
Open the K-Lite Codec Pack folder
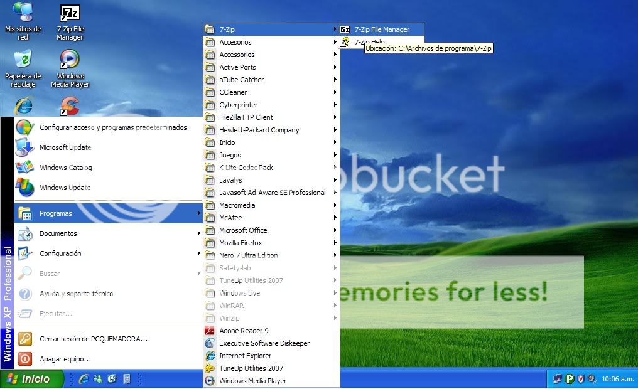coord(271,168)
